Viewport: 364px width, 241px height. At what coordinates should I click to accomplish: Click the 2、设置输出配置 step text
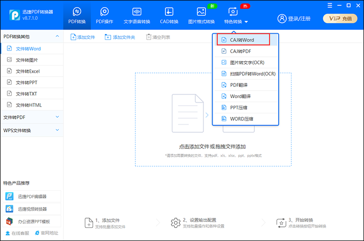click(x=199, y=220)
